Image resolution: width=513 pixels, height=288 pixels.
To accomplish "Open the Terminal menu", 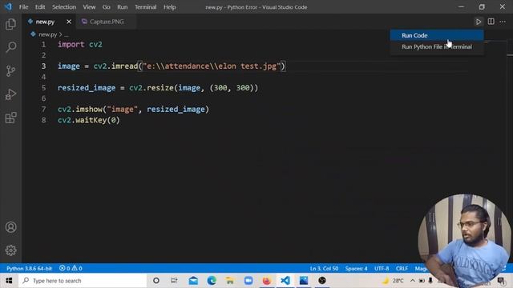I will [x=145, y=7].
